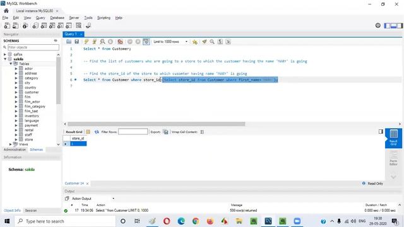This screenshot has height=227, width=404.
Task: Toggle result side panel visibility
Action: [x=381, y=132]
